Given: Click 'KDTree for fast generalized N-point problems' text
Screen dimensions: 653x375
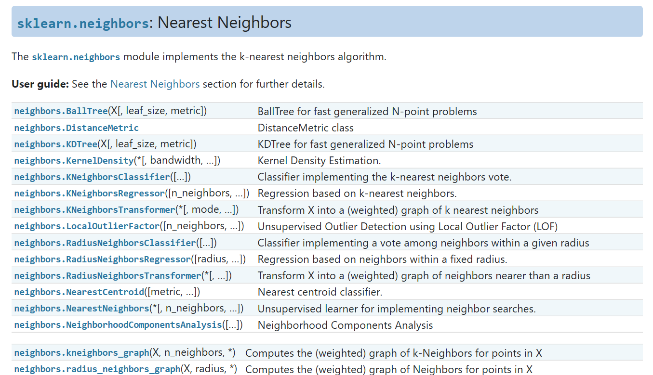Looking at the screenshot, I should 366,144.
